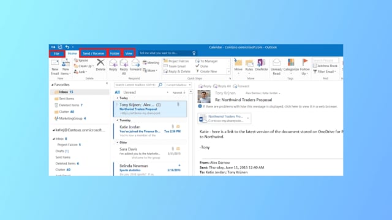Open the View tab
This screenshot has height=220, width=392.
coord(129,53)
